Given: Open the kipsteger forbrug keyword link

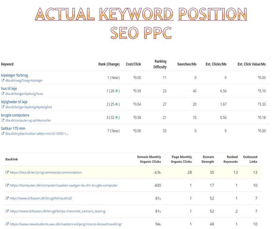Looking at the screenshot, I should [14, 75].
